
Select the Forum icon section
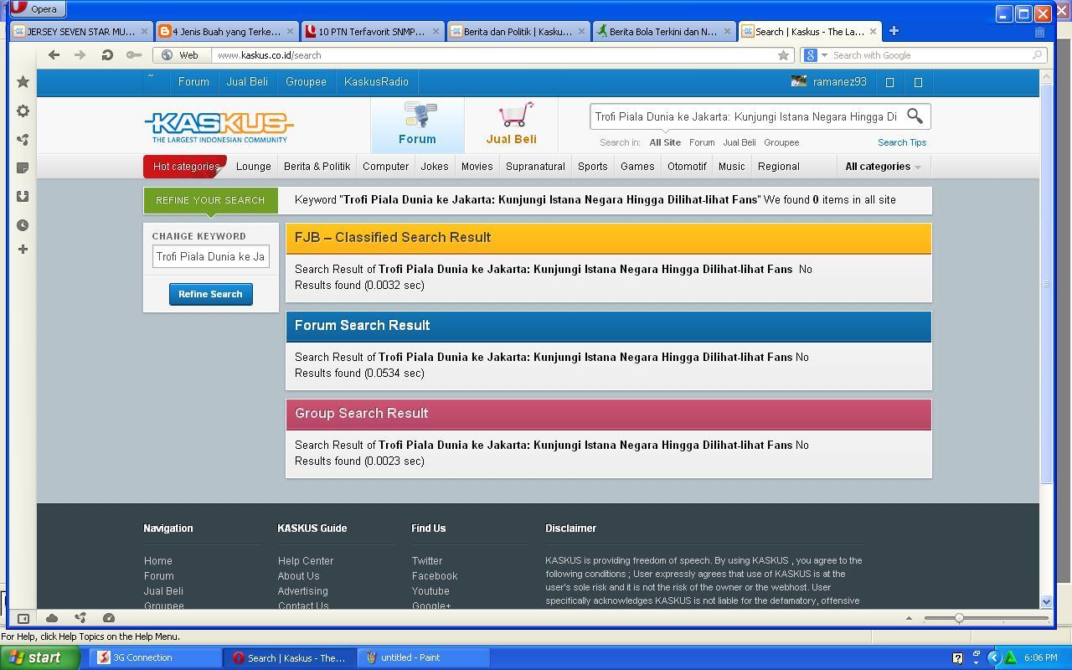417,124
